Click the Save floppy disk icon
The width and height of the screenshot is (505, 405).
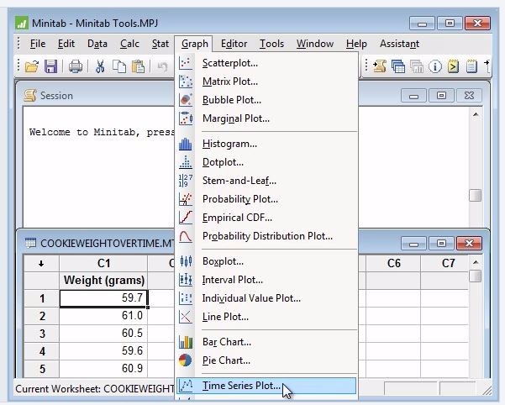tap(51, 66)
